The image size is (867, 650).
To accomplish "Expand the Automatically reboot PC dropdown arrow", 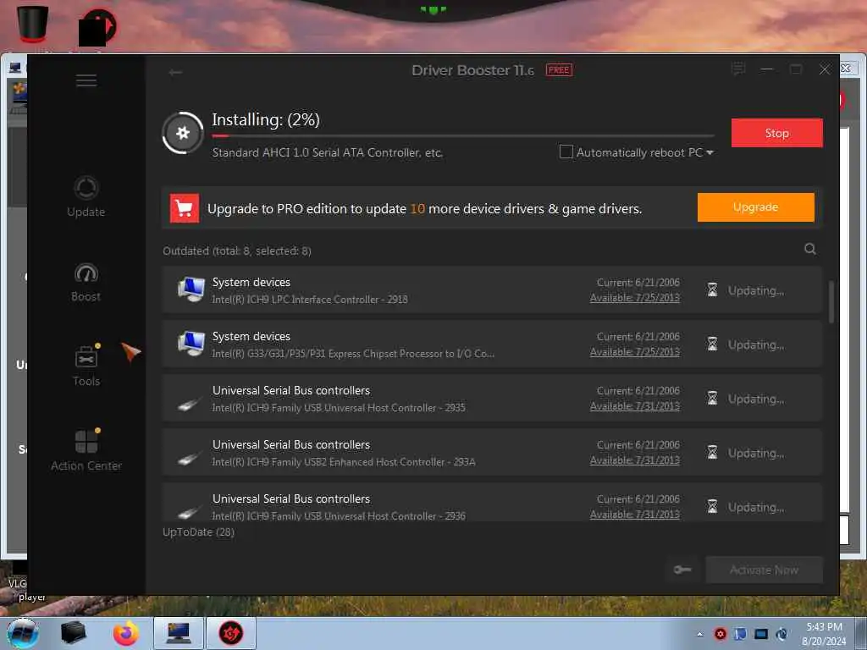I will (x=710, y=152).
